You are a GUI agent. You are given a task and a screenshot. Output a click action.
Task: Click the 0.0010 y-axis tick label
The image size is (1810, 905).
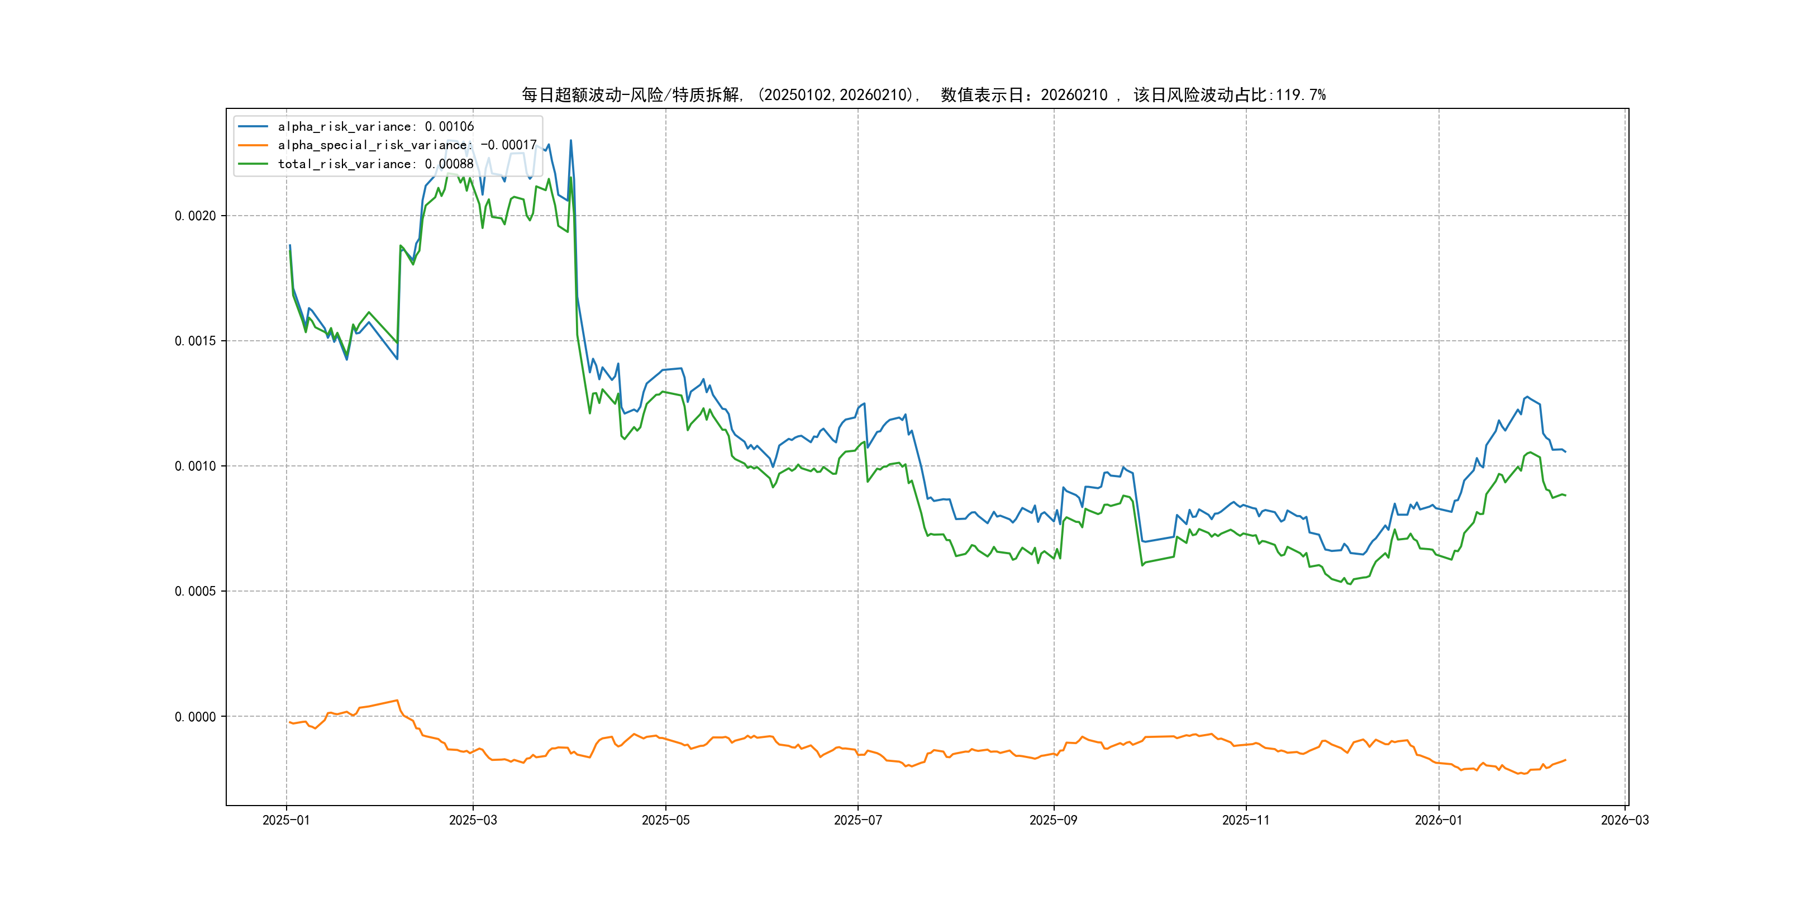(x=196, y=466)
